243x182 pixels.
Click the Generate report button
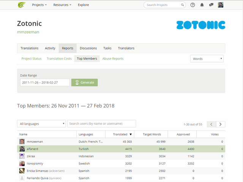(x=84, y=83)
